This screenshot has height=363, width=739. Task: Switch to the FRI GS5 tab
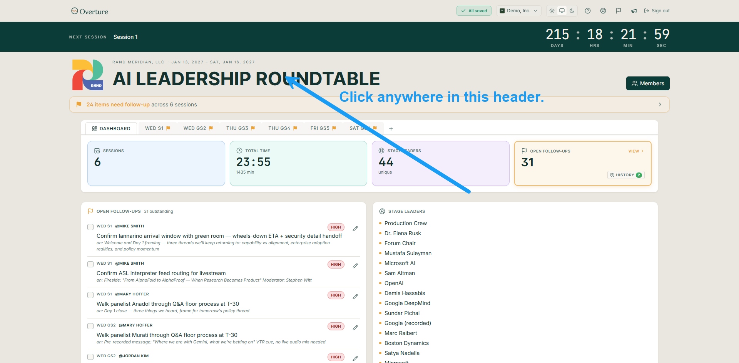click(323, 128)
